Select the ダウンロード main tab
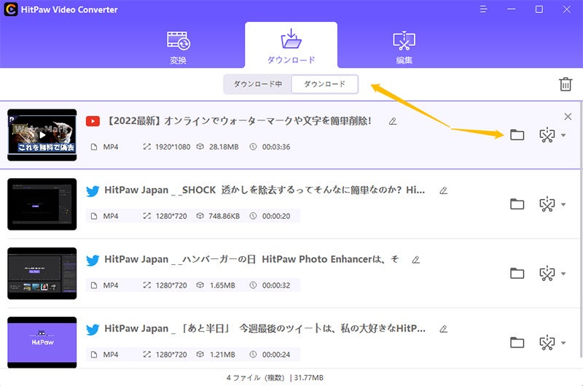Viewport: 583px width, 386px height. (291, 45)
